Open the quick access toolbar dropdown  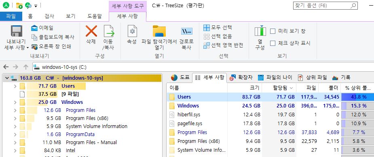tap(36, 6)
